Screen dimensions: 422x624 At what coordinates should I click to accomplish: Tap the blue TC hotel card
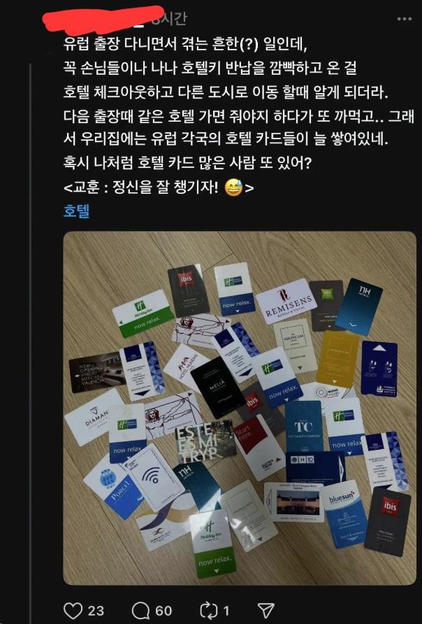click(x=304, y=427)
